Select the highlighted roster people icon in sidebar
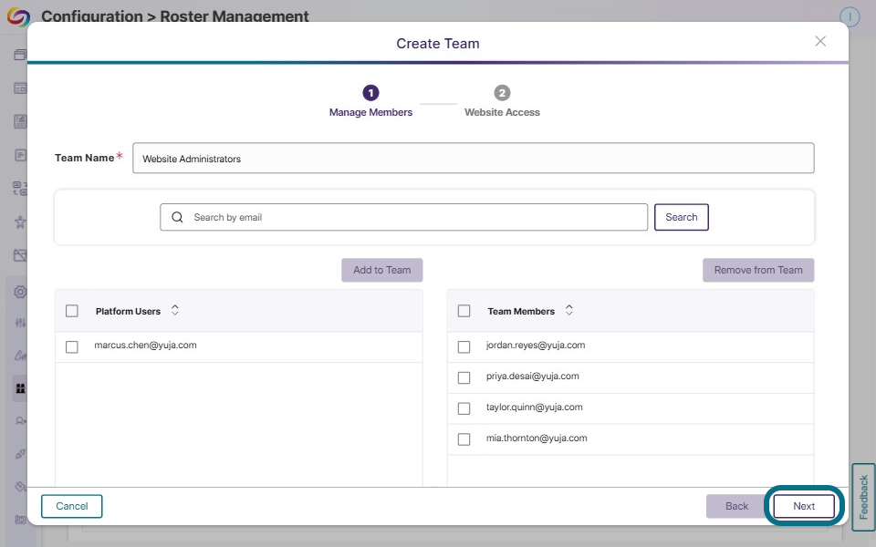The width and height of the screenshot is (876, 547). 20,388
